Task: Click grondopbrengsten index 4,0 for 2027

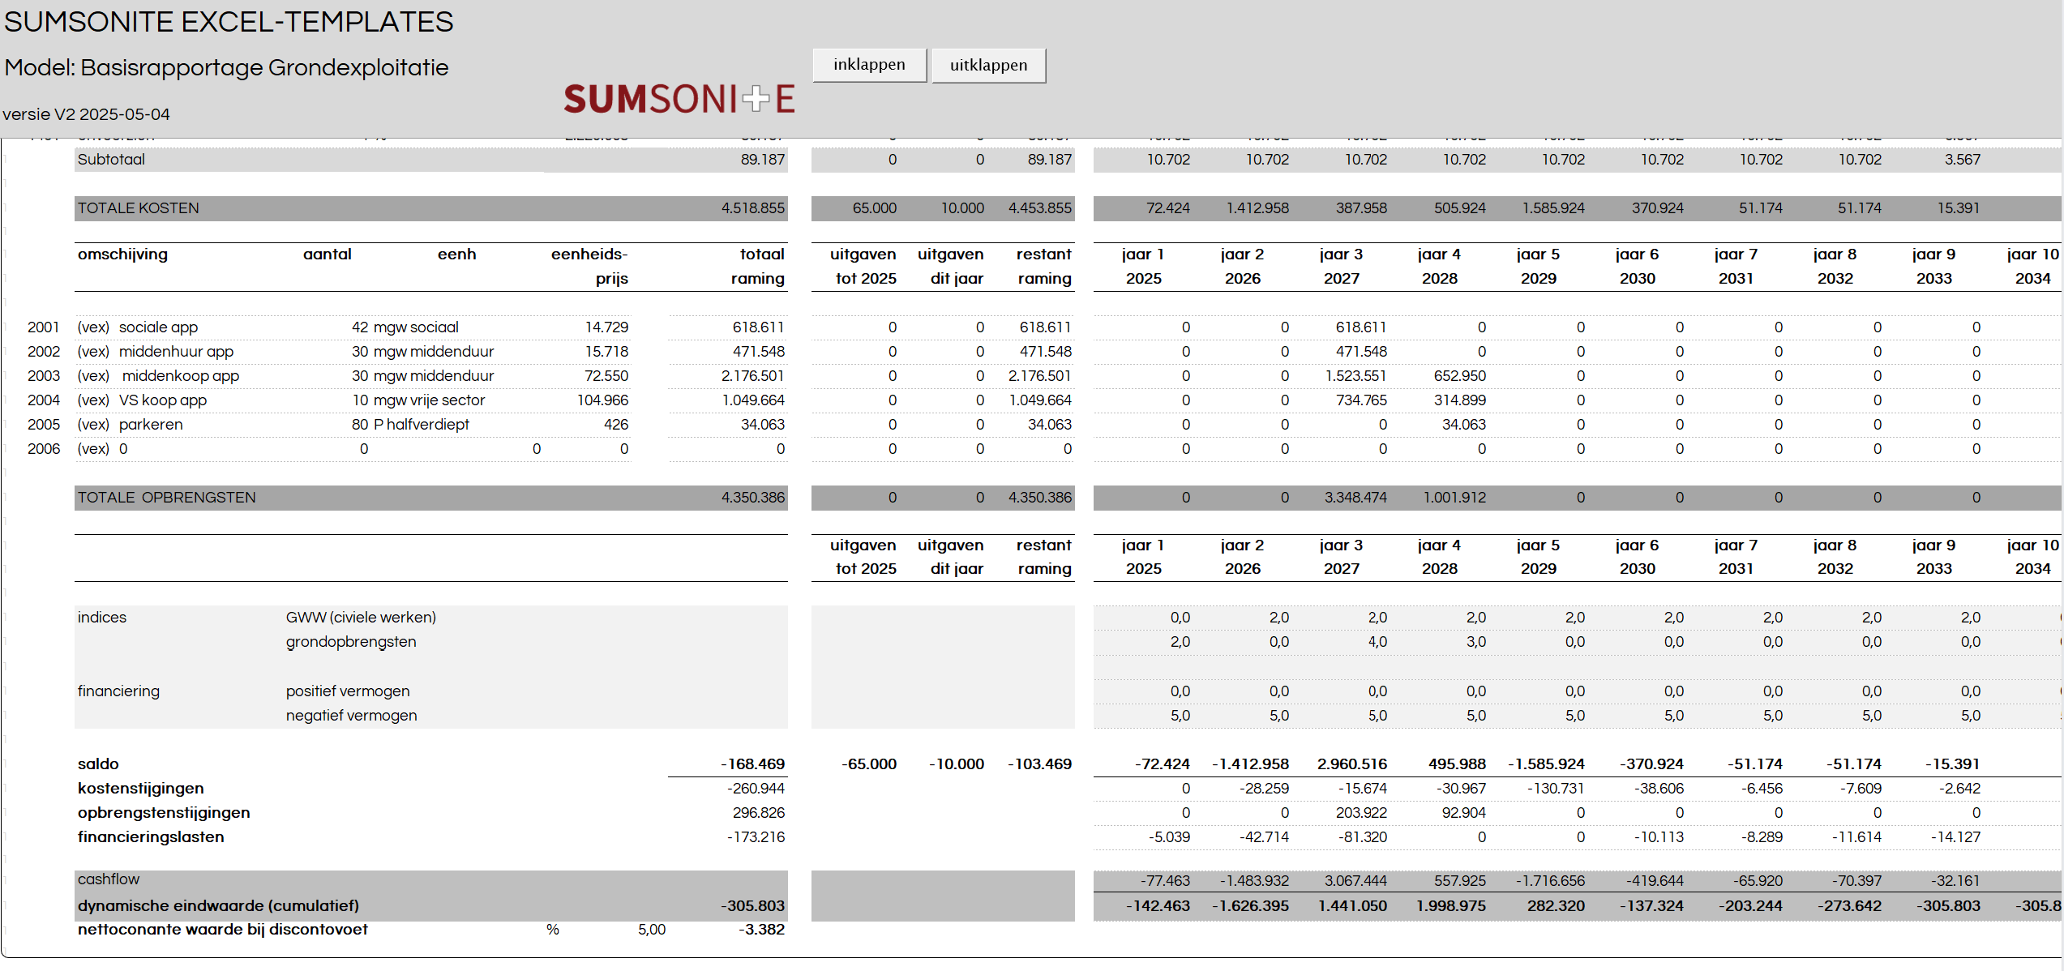Action: tap(1377, 642)
